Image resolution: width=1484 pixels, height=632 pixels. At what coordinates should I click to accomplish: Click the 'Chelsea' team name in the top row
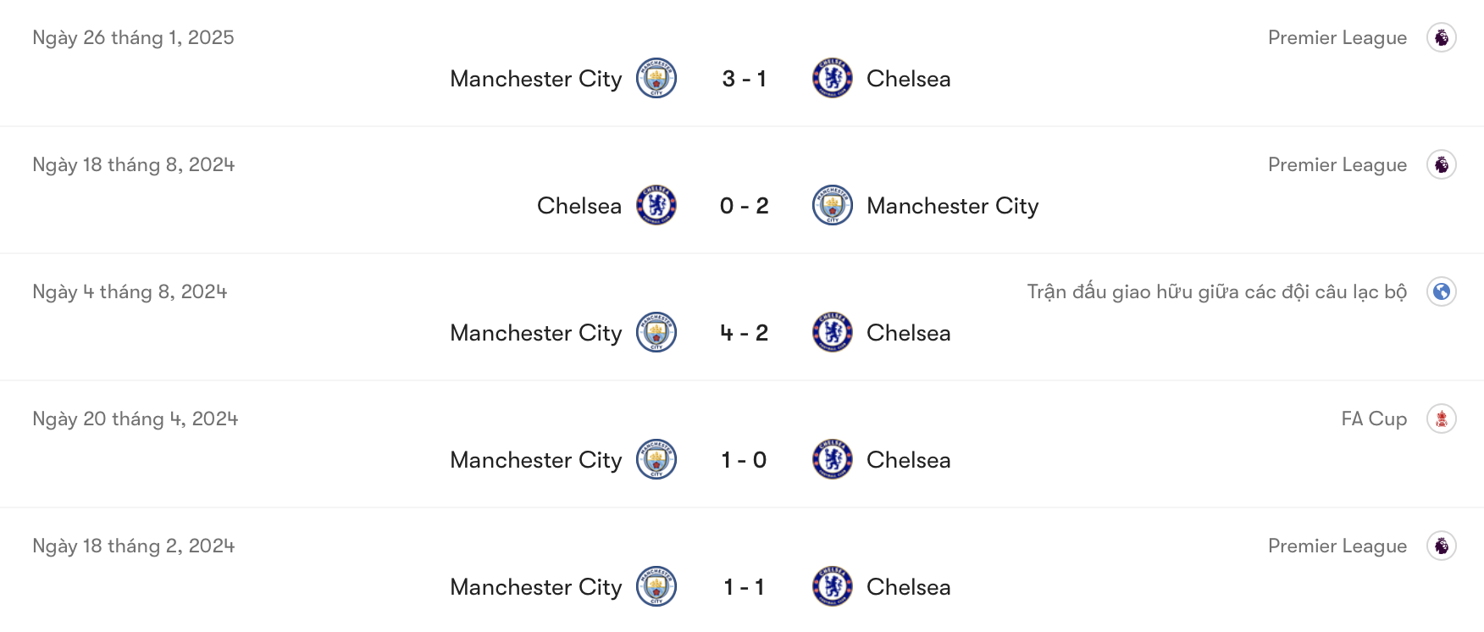(908, 78)
